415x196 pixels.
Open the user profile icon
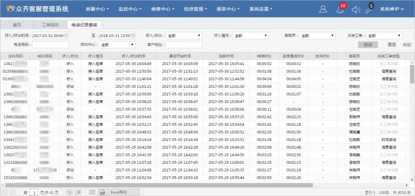(x=323, y=9)
